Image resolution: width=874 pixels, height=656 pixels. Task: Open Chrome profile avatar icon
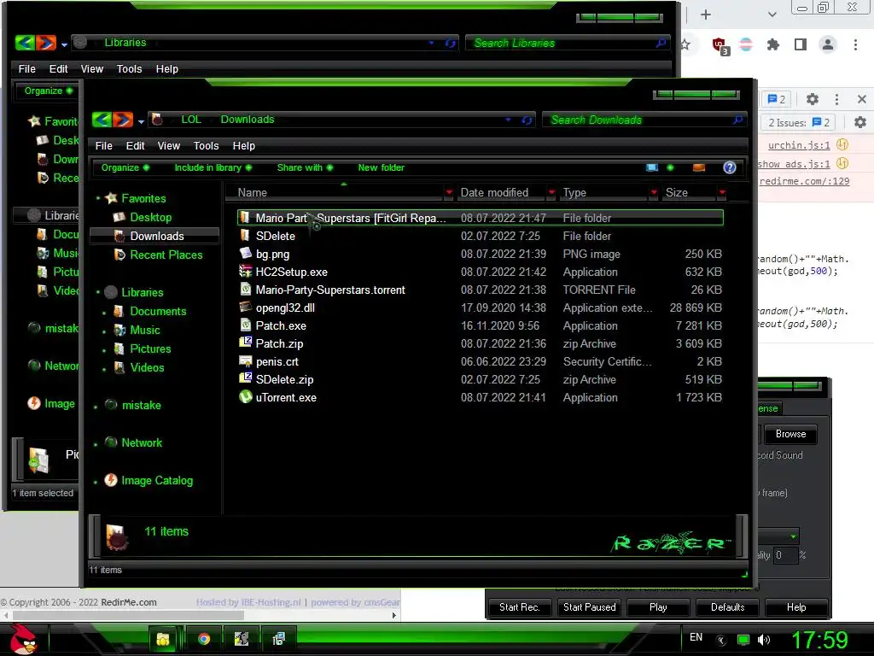(x=828, y=44)
